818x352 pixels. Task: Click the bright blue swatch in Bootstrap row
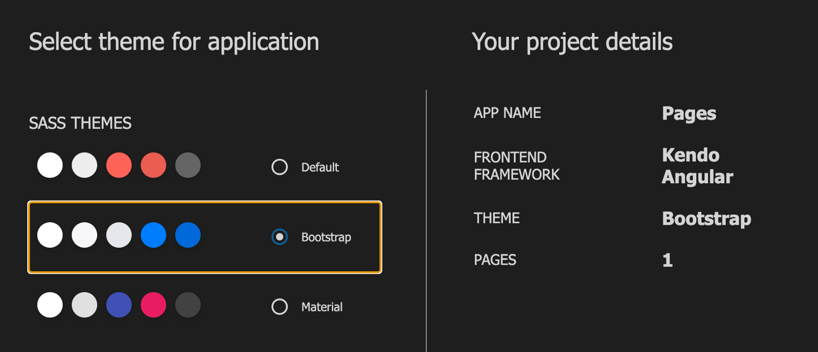[x=153, y=235]
